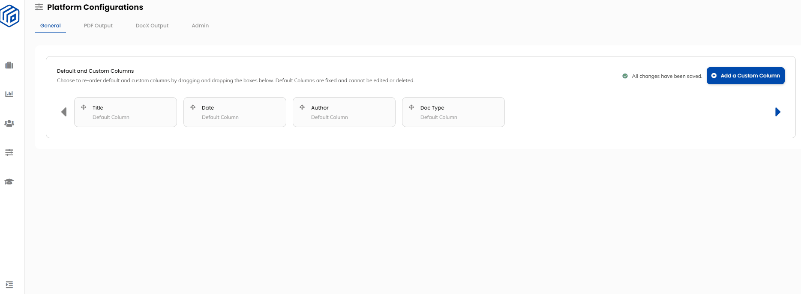Switch to the PDF Output tab
801x294 pixels.
pos(98,25)
